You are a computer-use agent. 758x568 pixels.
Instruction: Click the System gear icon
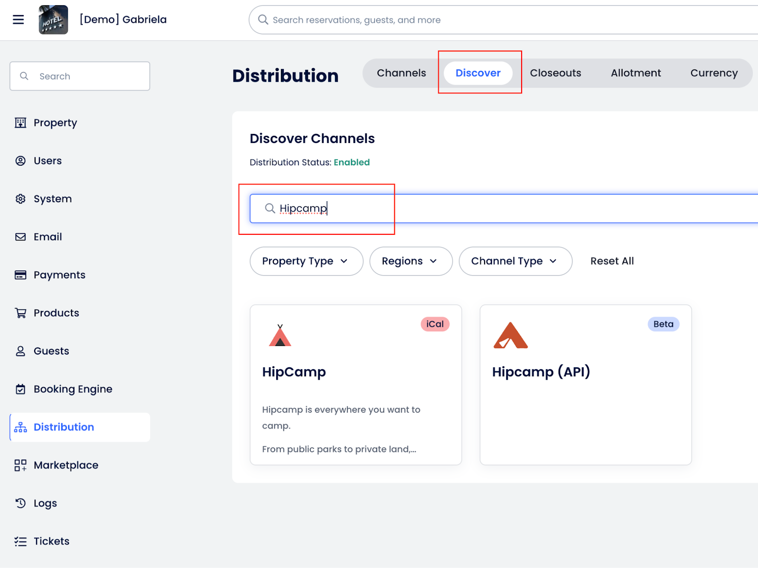(x=20, y=199)
